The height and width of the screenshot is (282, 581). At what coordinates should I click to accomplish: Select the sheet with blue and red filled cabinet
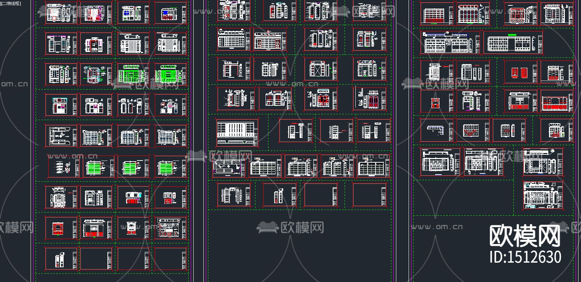[170, 14]
